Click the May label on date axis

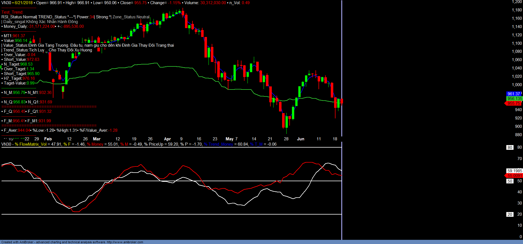230,139
